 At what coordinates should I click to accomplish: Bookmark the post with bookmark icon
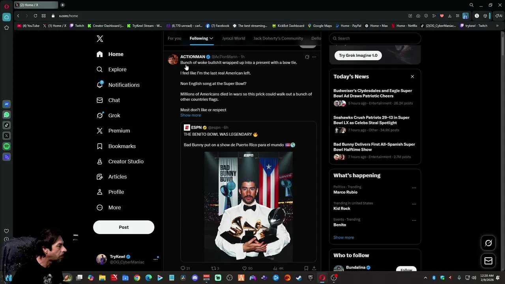tap(306, 268)
